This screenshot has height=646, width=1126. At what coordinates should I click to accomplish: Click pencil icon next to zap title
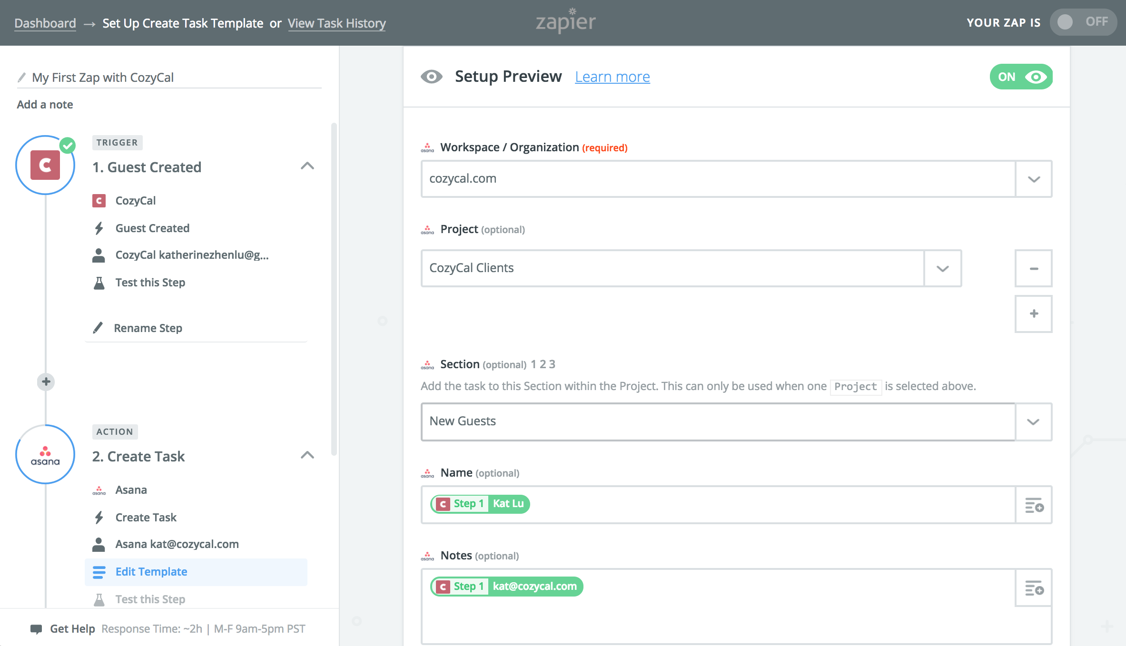click(x=22, y=77)
